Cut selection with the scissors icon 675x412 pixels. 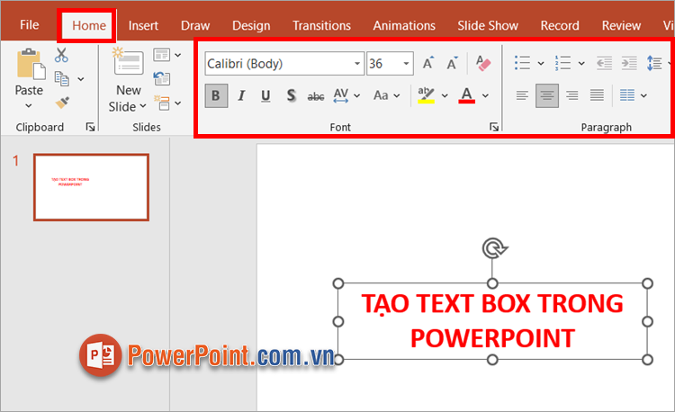61,55
